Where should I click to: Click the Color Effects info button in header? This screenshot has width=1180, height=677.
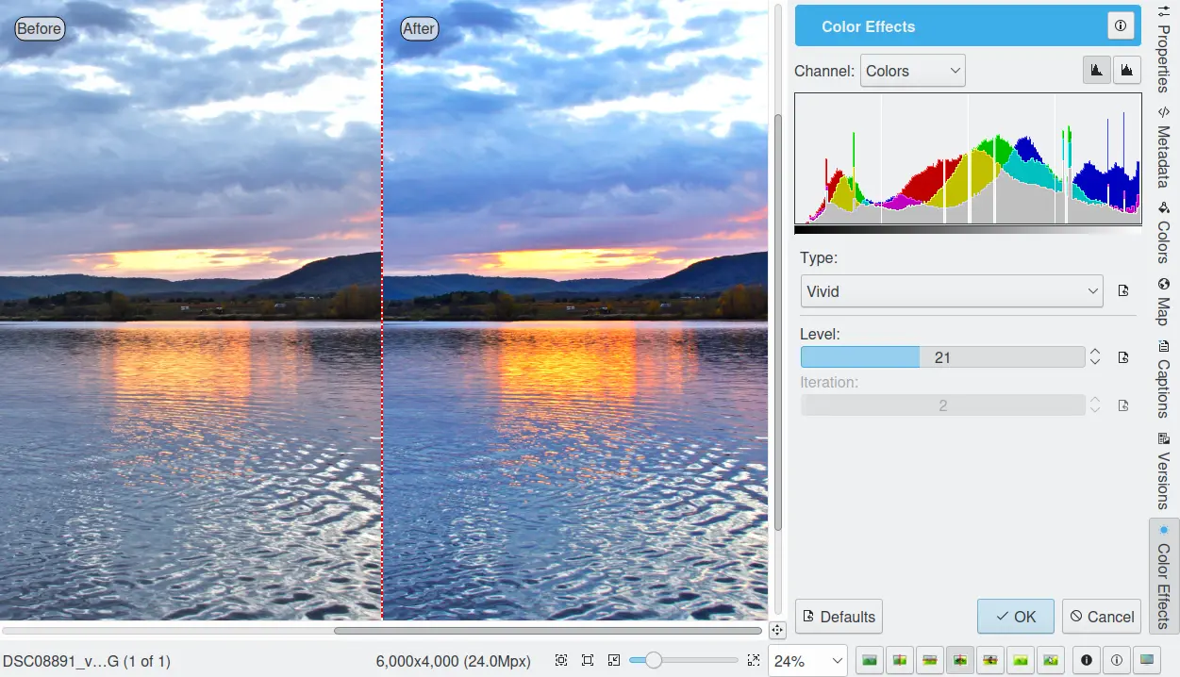(x=1120, y=26)
